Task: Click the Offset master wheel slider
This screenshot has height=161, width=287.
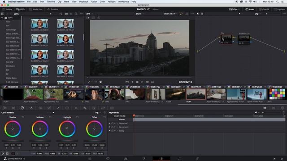Action: [95, 141]
